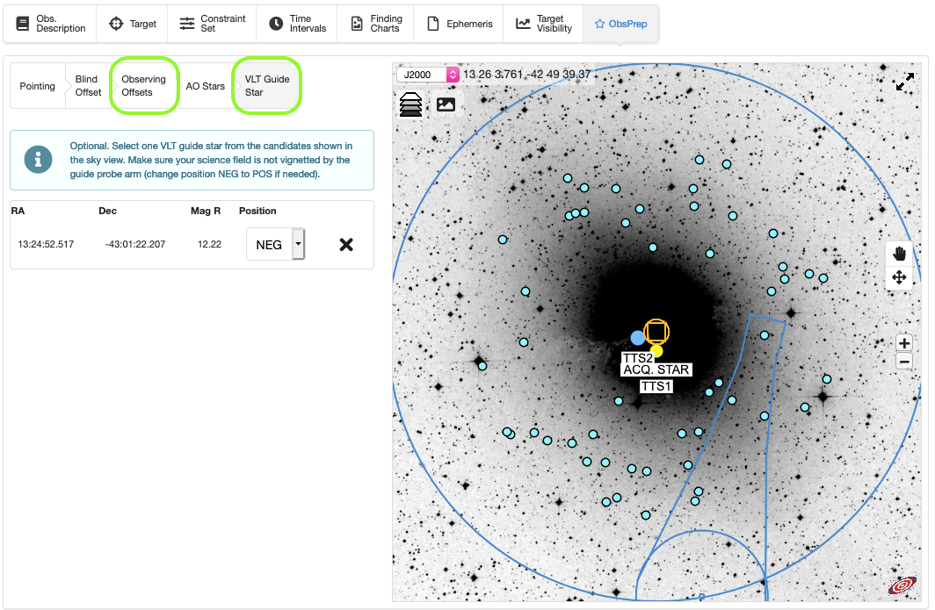The width and height of the screenshot is (935, 610).
Task: Click the Constraint Set sliders icon
Action: [x=187, y=24]
